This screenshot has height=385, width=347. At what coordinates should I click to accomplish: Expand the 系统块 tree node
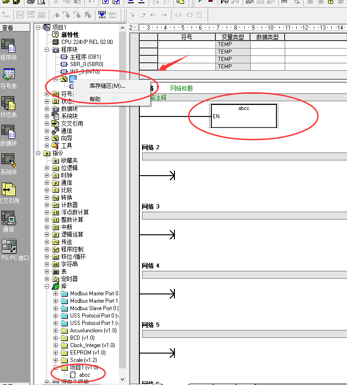pyautogui.click(x=47, y=116)
